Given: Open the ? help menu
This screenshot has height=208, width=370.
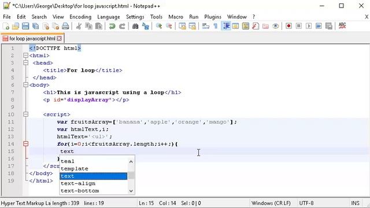Looking at the screenshot, I should pyautogui.click(x=254, y=17).
